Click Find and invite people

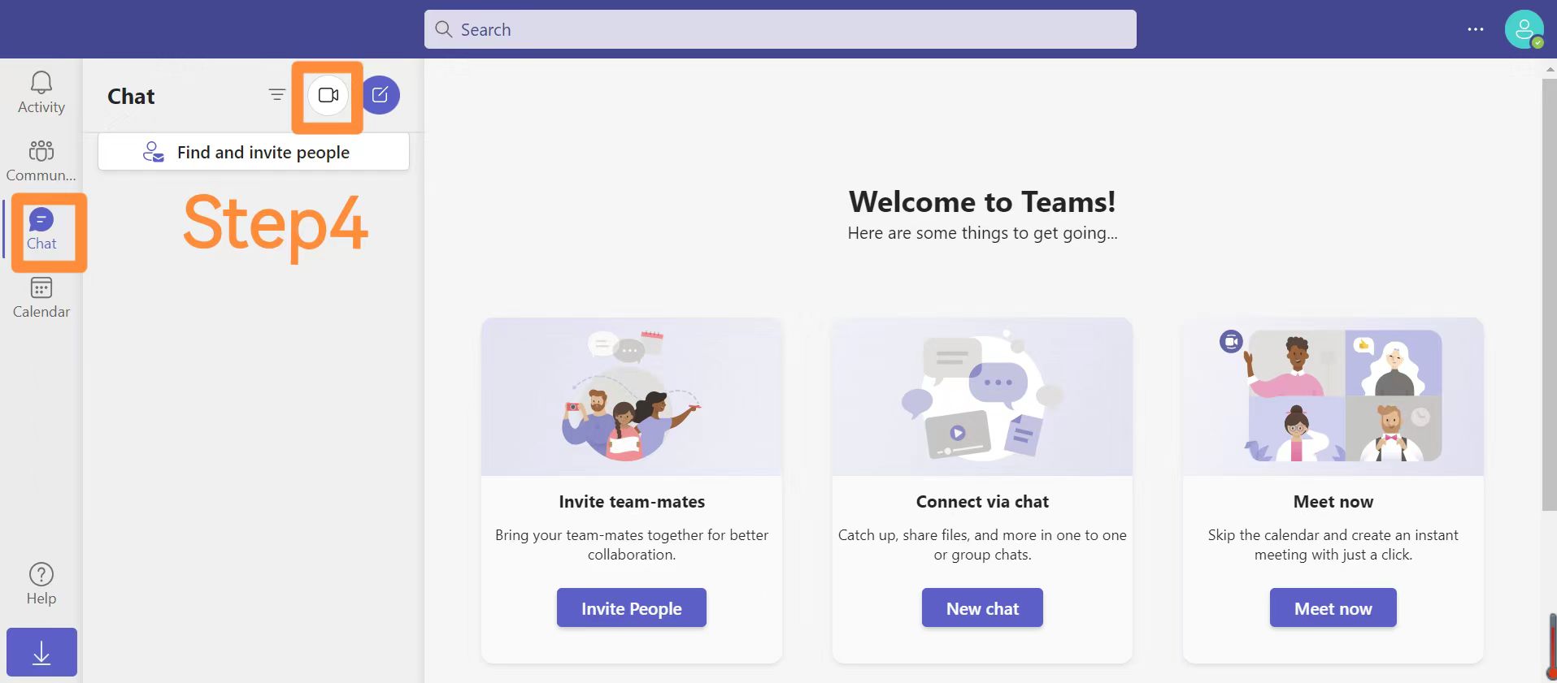coord(254,152)
